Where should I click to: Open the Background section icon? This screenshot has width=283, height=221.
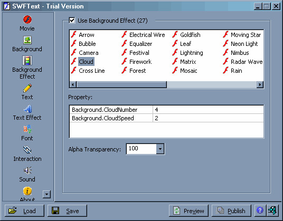[27, 40]
